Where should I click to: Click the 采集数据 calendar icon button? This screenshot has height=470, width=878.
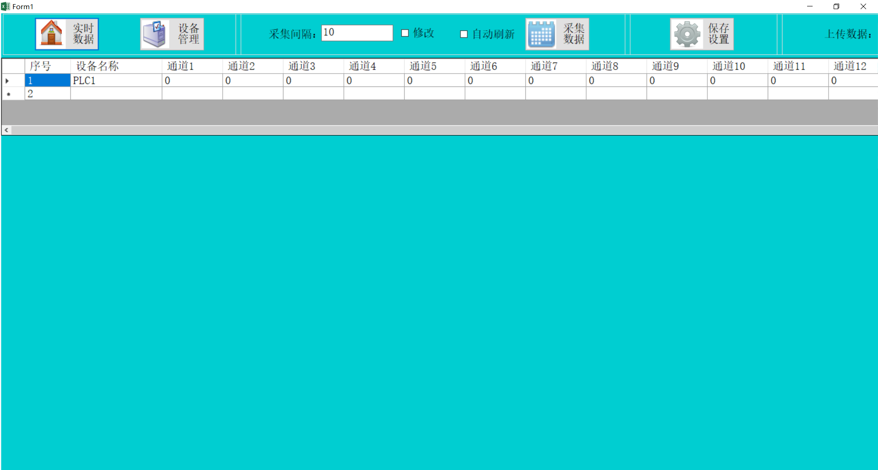tap(557, 34)
